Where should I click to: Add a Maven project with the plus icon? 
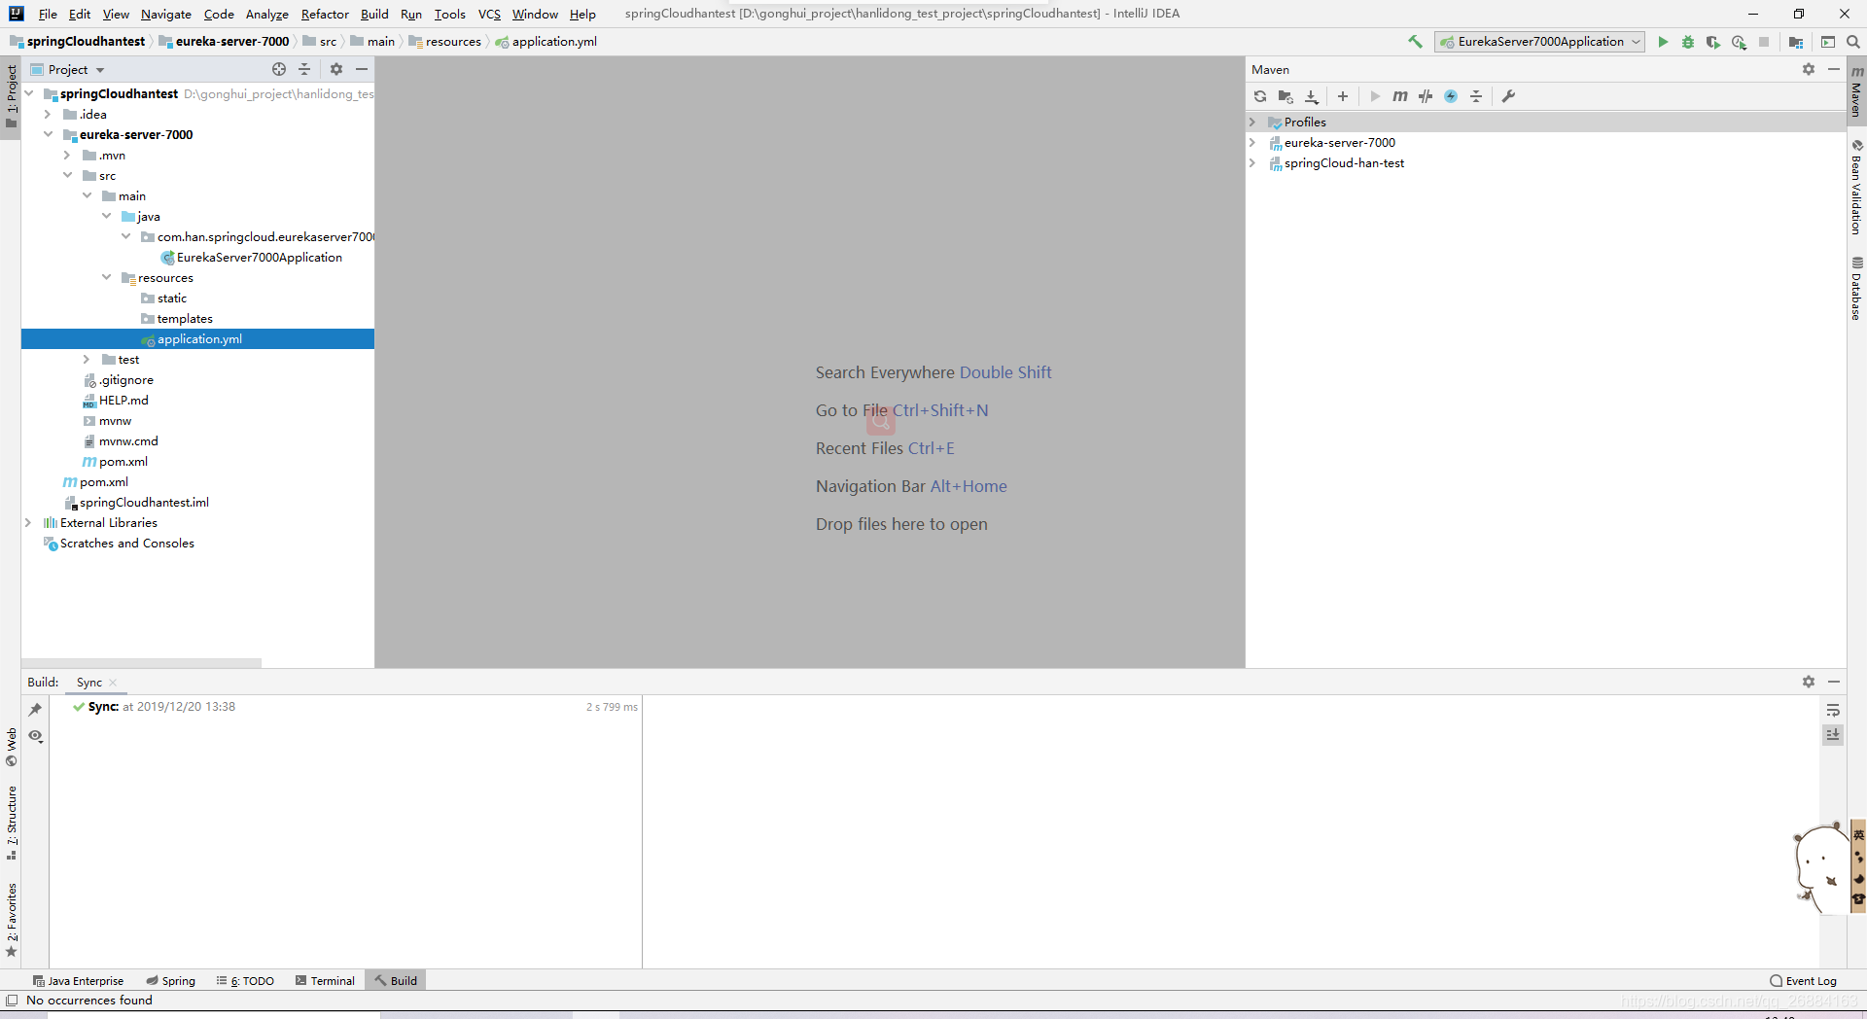pyautogui.click(x=1343, y=96)
